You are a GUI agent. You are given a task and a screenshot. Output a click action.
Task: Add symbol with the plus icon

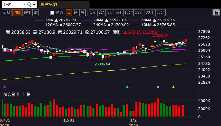coord(34,4)
